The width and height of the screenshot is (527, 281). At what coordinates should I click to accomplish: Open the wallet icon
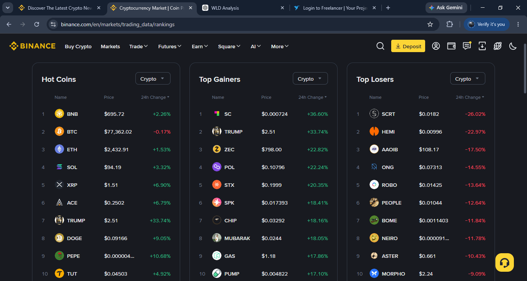click(451, 46)
